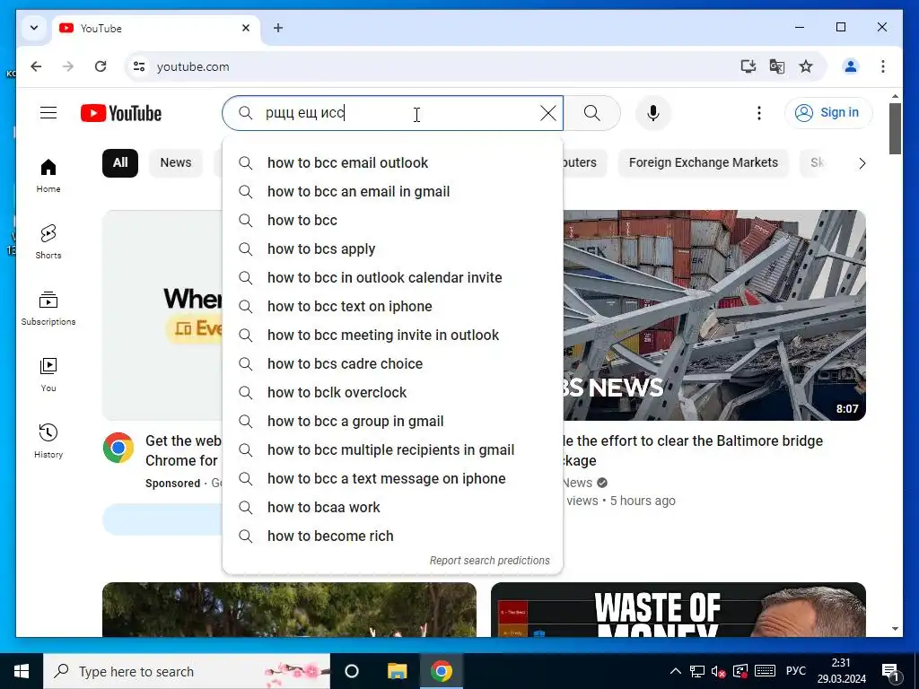Choose suggestion how to bcs apply

click(393, 249)
